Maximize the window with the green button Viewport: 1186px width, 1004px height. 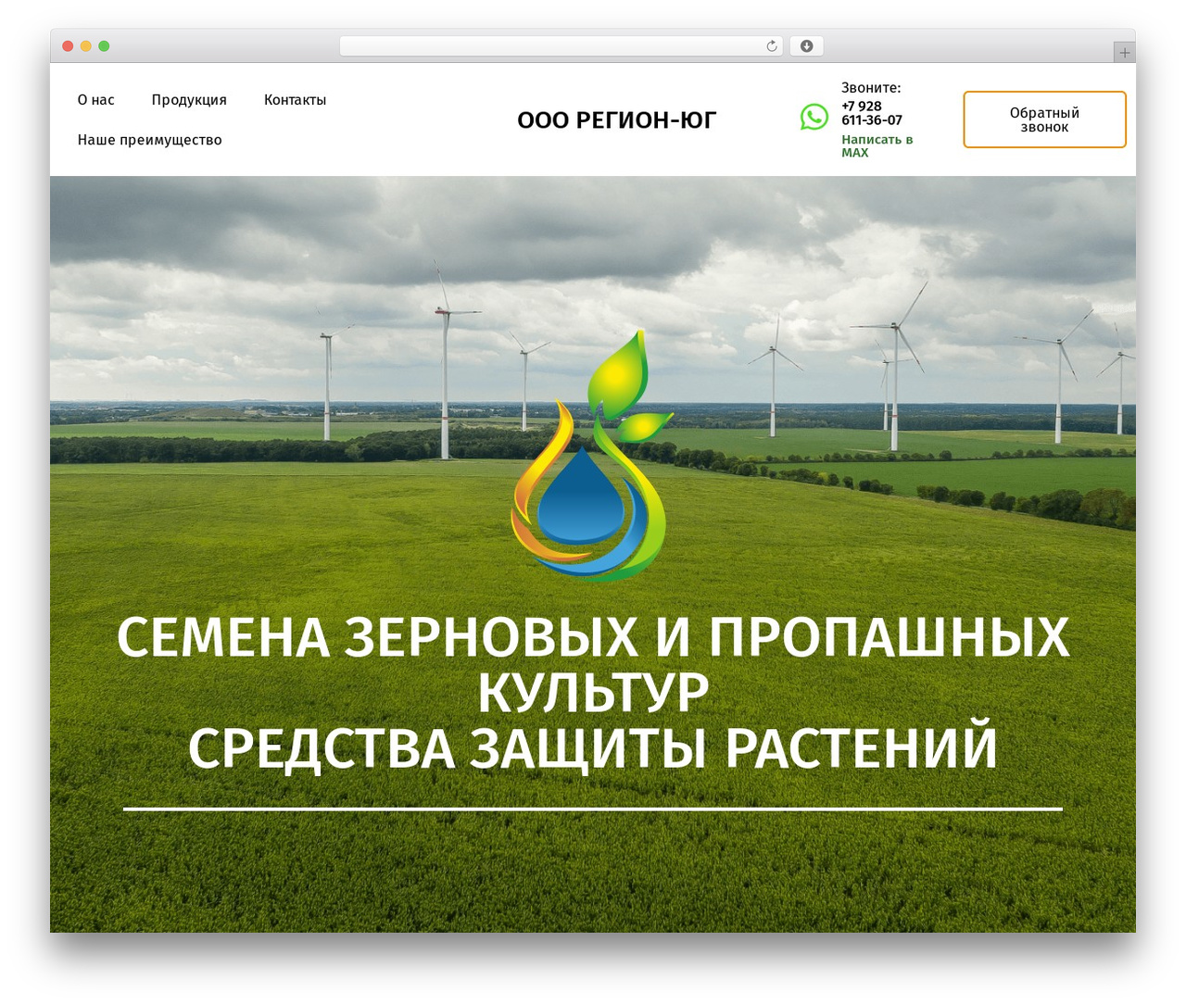pyautogui.click(x=104, y=46)
